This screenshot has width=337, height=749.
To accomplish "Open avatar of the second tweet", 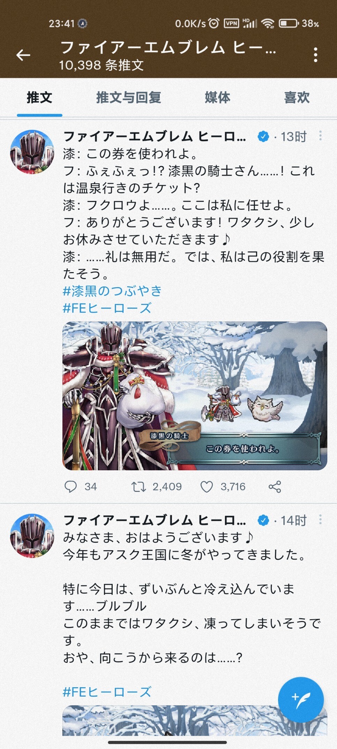I will coord(32,535).
